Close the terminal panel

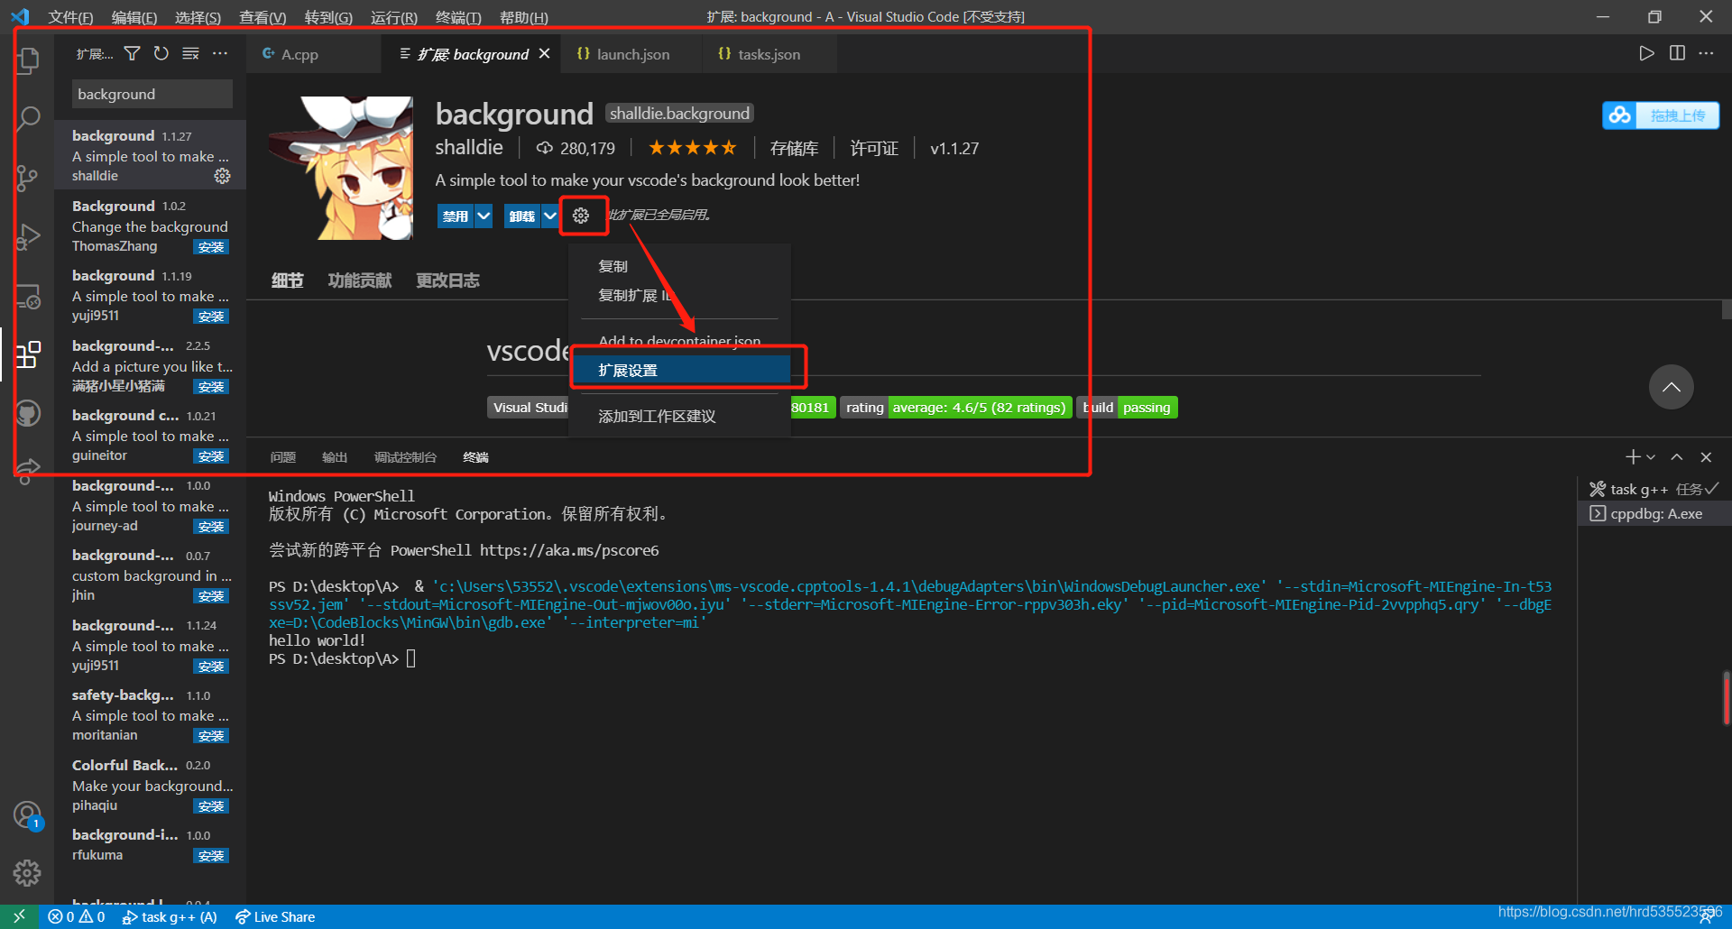[1706, 457]
